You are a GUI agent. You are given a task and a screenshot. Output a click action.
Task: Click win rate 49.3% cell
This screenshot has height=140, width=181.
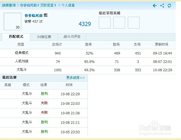click(89, 70)
